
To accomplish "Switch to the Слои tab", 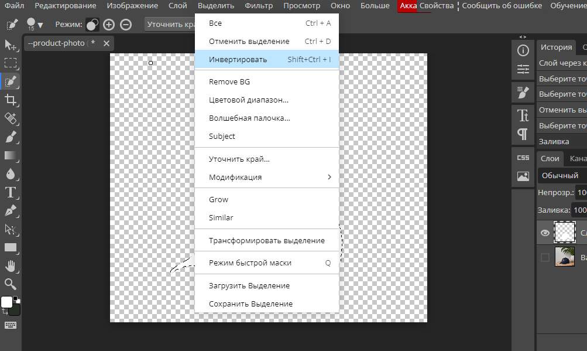I will pos(550,159).
